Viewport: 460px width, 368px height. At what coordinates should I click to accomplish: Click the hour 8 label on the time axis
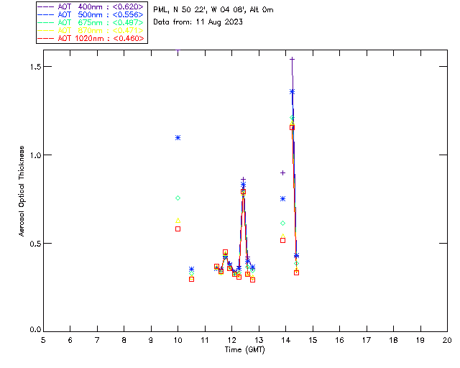124,340
